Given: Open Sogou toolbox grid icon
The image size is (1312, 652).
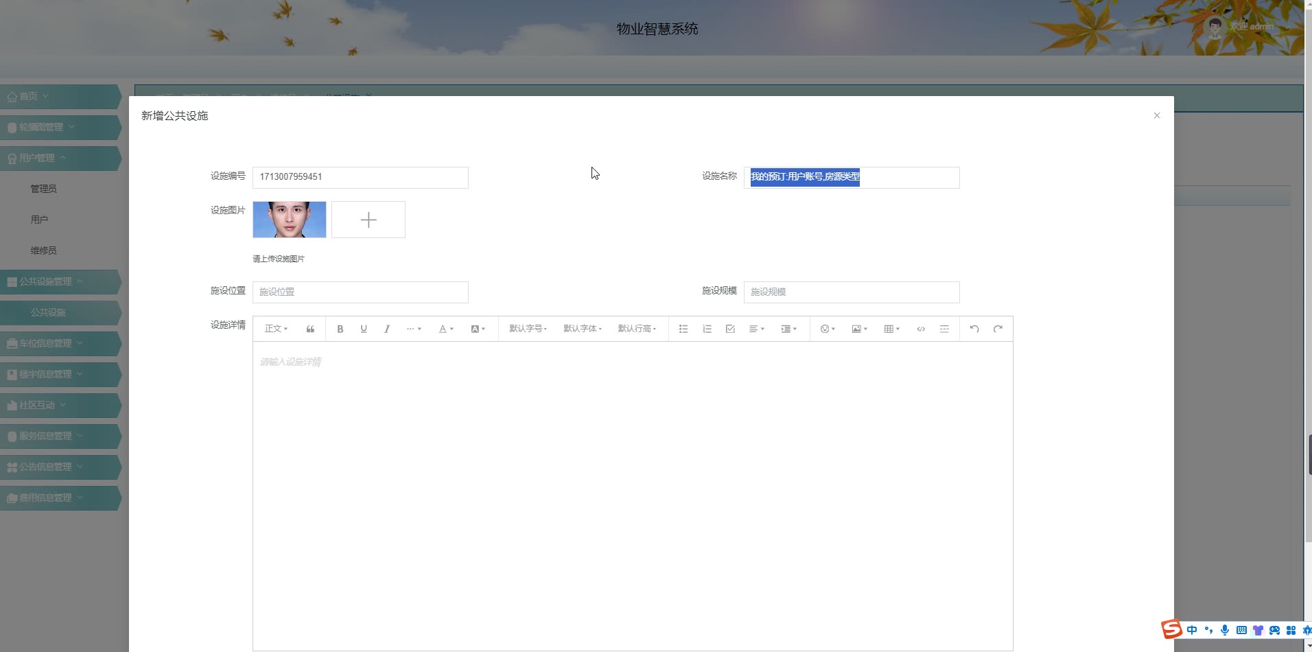Looking at the screenshot, I should coord(1291,630).
